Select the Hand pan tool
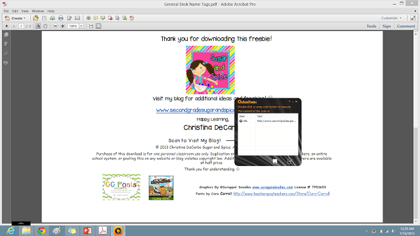Viewport: 420px width, 236px height. [45, 26]
